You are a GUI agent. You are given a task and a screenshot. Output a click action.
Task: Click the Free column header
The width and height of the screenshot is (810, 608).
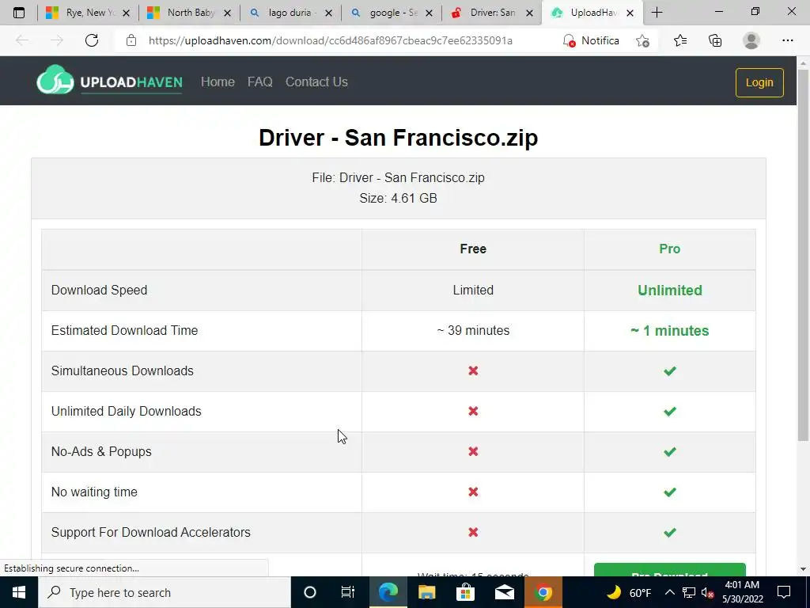click(473, 249)
